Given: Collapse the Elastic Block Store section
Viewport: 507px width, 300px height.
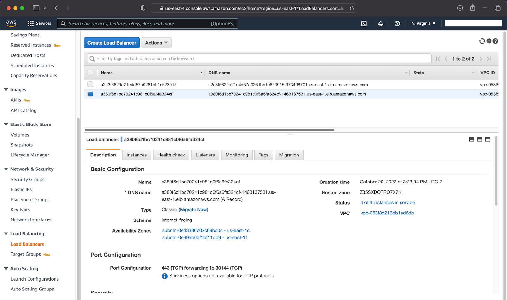Looking at the screenshot, I should pos(6,124).
